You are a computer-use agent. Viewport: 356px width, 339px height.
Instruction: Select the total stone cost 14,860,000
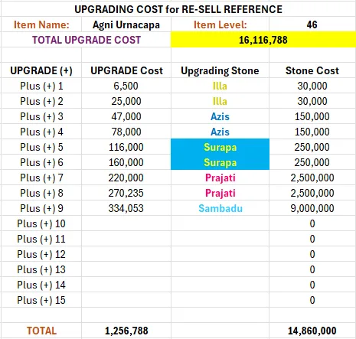pos(312,331)
